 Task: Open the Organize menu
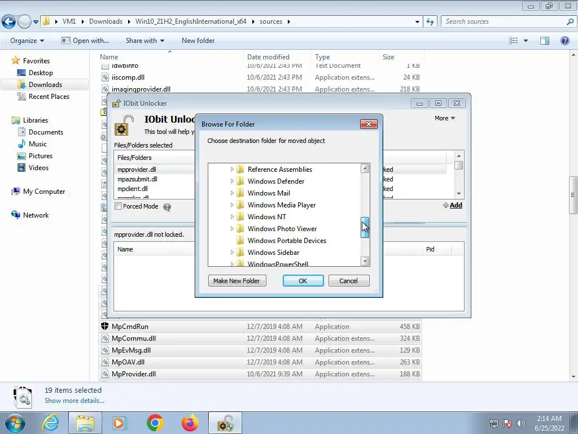(x=27, y=41)
